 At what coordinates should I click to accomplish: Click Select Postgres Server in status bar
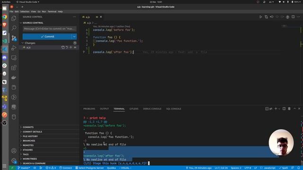[89, 168]
